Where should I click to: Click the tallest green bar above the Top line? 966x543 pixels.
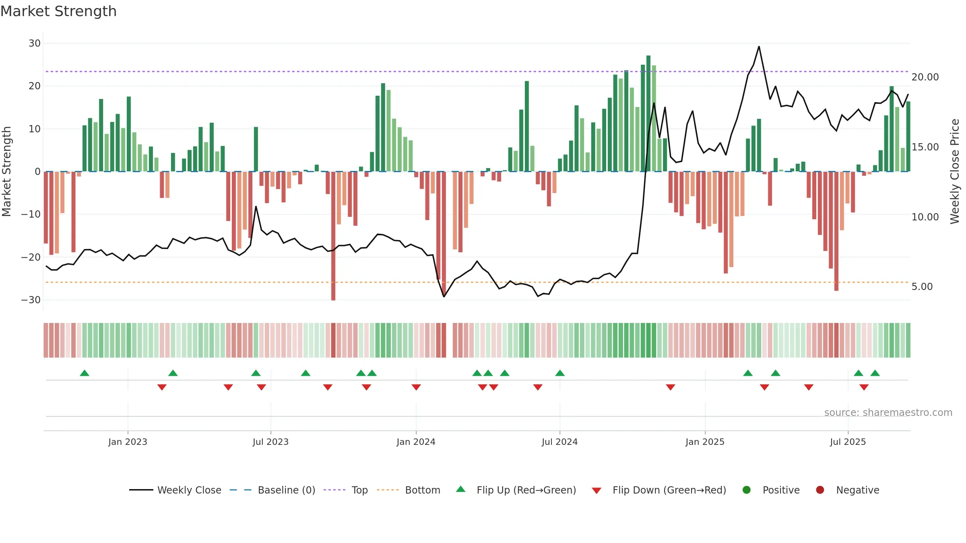pyautogui.click(x=648, y=113)
